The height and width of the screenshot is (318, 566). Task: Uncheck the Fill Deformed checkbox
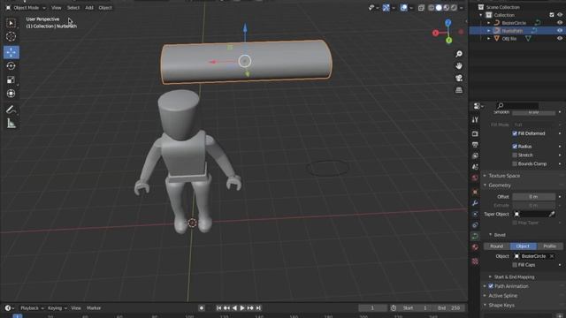click(x=515, y=133)
